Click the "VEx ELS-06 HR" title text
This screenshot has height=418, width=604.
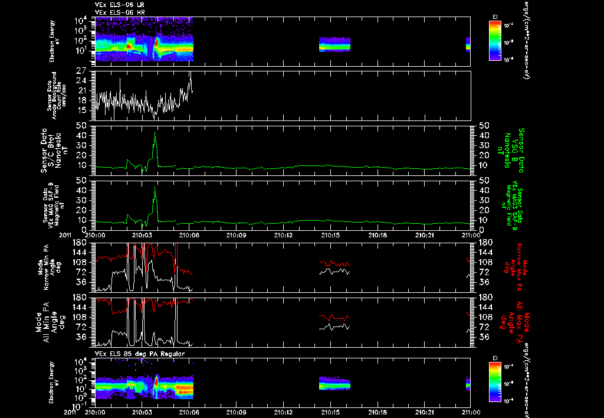120,13
